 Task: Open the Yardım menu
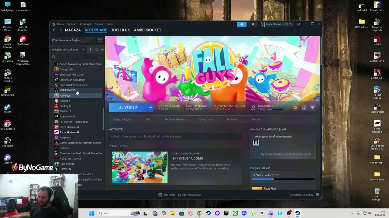tap(110, 24)
